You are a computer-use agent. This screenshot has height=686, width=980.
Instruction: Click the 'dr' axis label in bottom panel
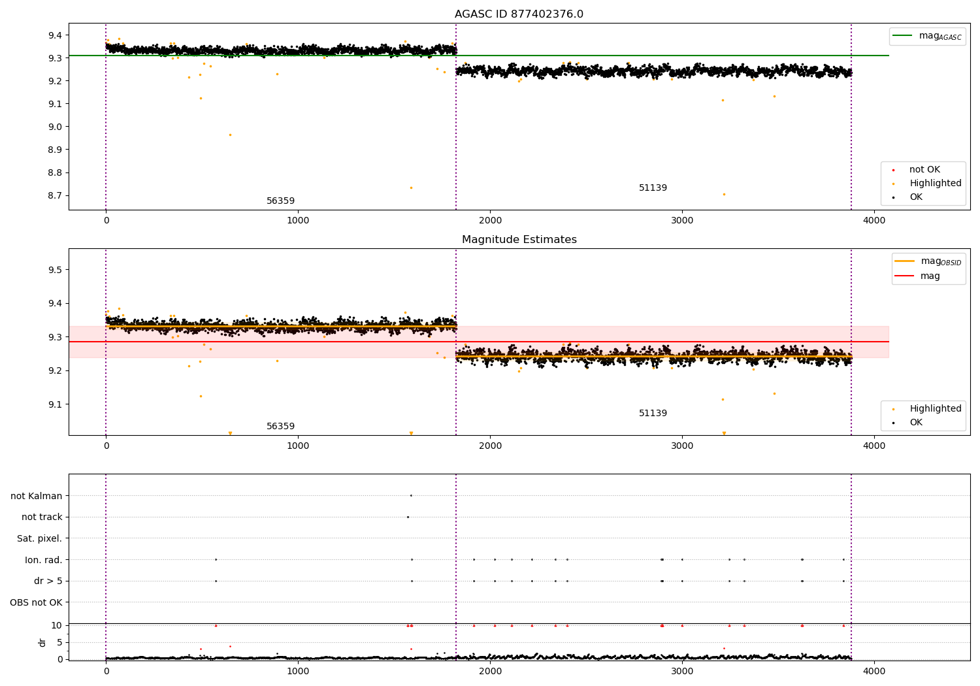42,642
